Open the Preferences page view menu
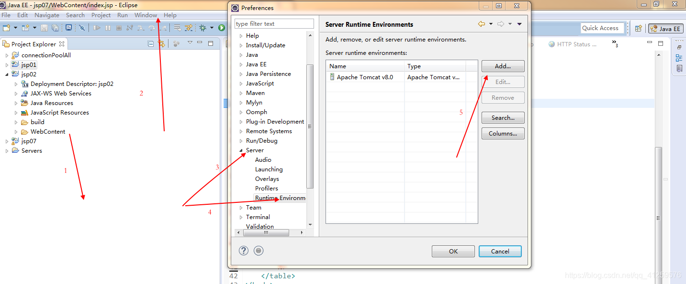686x284 pixels. tap(519, 24)
